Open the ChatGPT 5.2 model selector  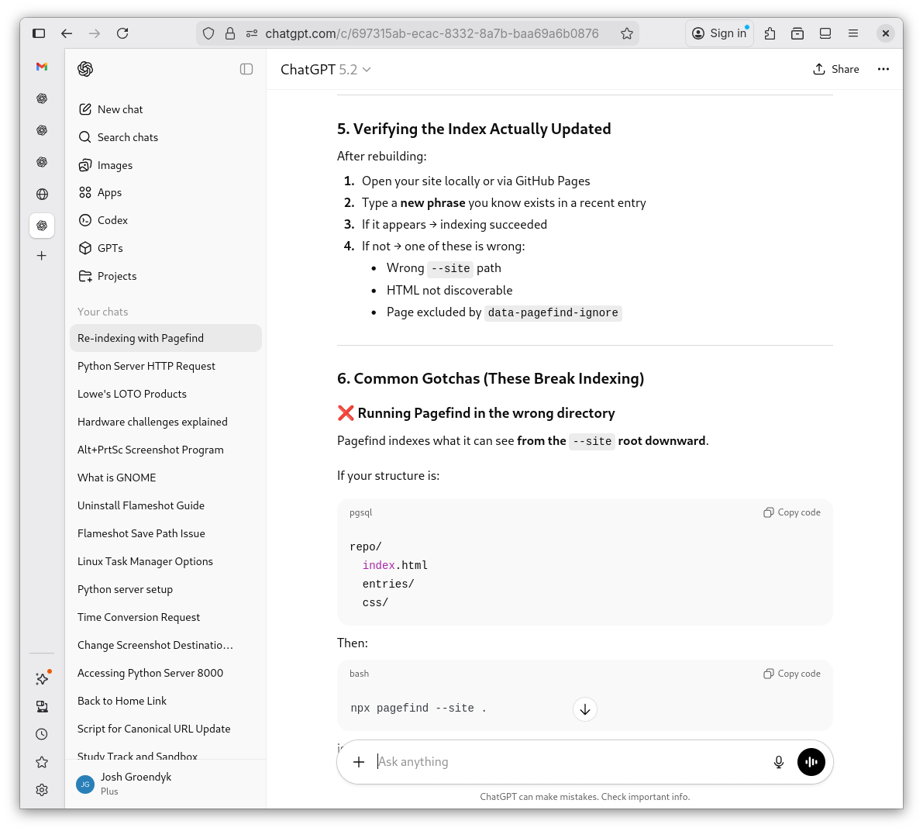point(325,69)
